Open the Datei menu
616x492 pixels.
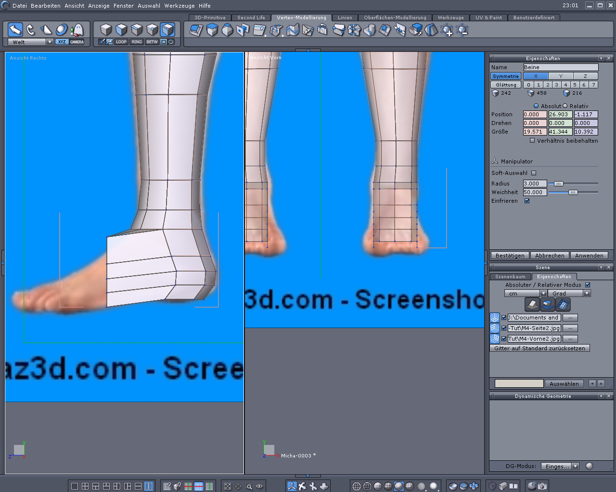(20, 6)
